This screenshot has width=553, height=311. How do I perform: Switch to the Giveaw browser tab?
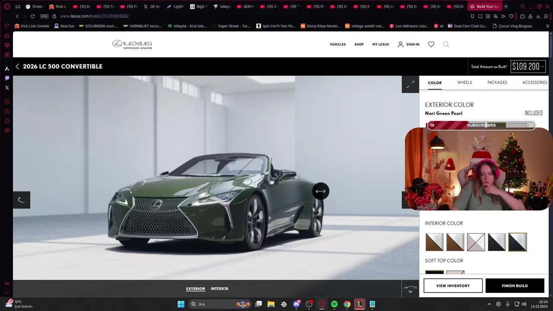(x=35, y=6)
